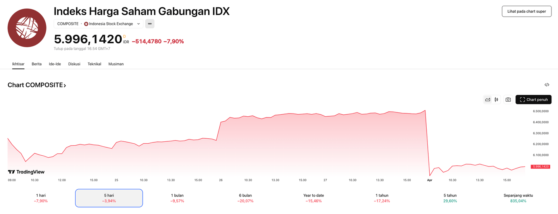
Task: Click the 27 date label on time axis
Action: (325, 180)
